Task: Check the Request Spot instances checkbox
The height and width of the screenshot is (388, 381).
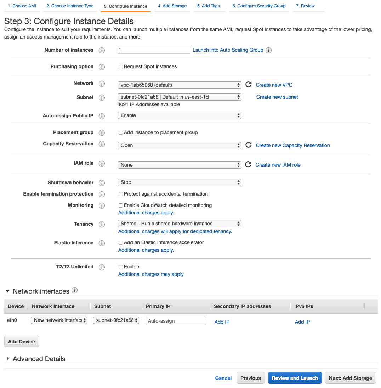Action: [120, 66]
